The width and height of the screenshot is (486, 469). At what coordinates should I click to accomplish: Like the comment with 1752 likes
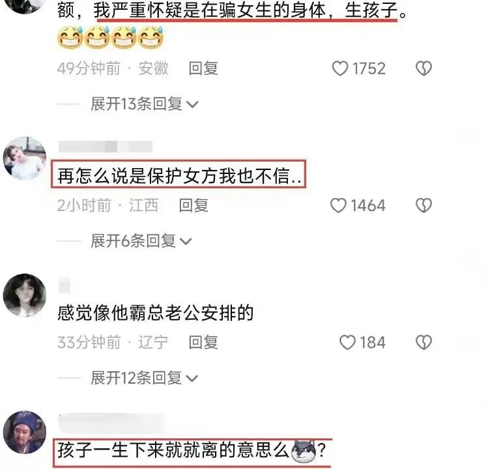point(340,68)
